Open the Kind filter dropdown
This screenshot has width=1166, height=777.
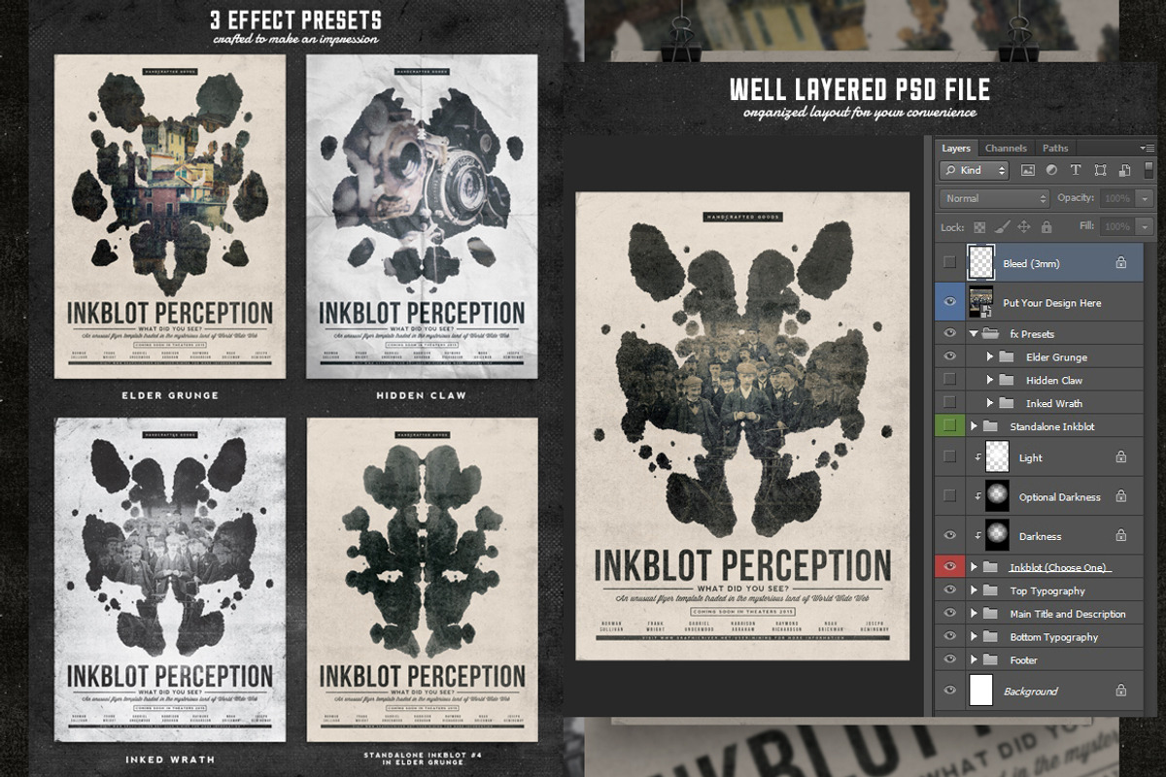(975, 170)
